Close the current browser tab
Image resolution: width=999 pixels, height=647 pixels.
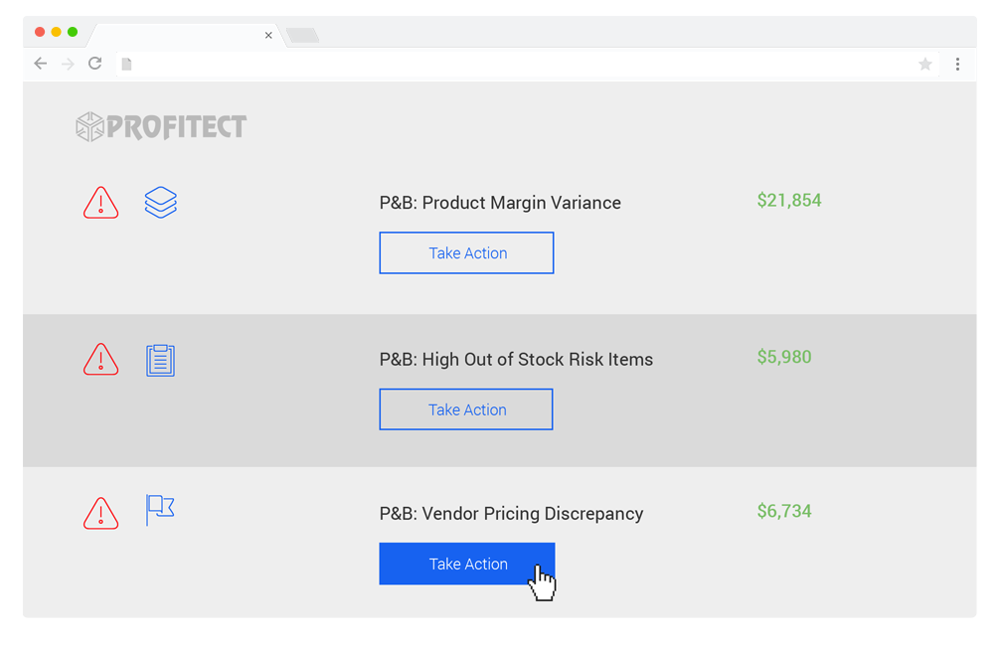[x=268, y=35]
